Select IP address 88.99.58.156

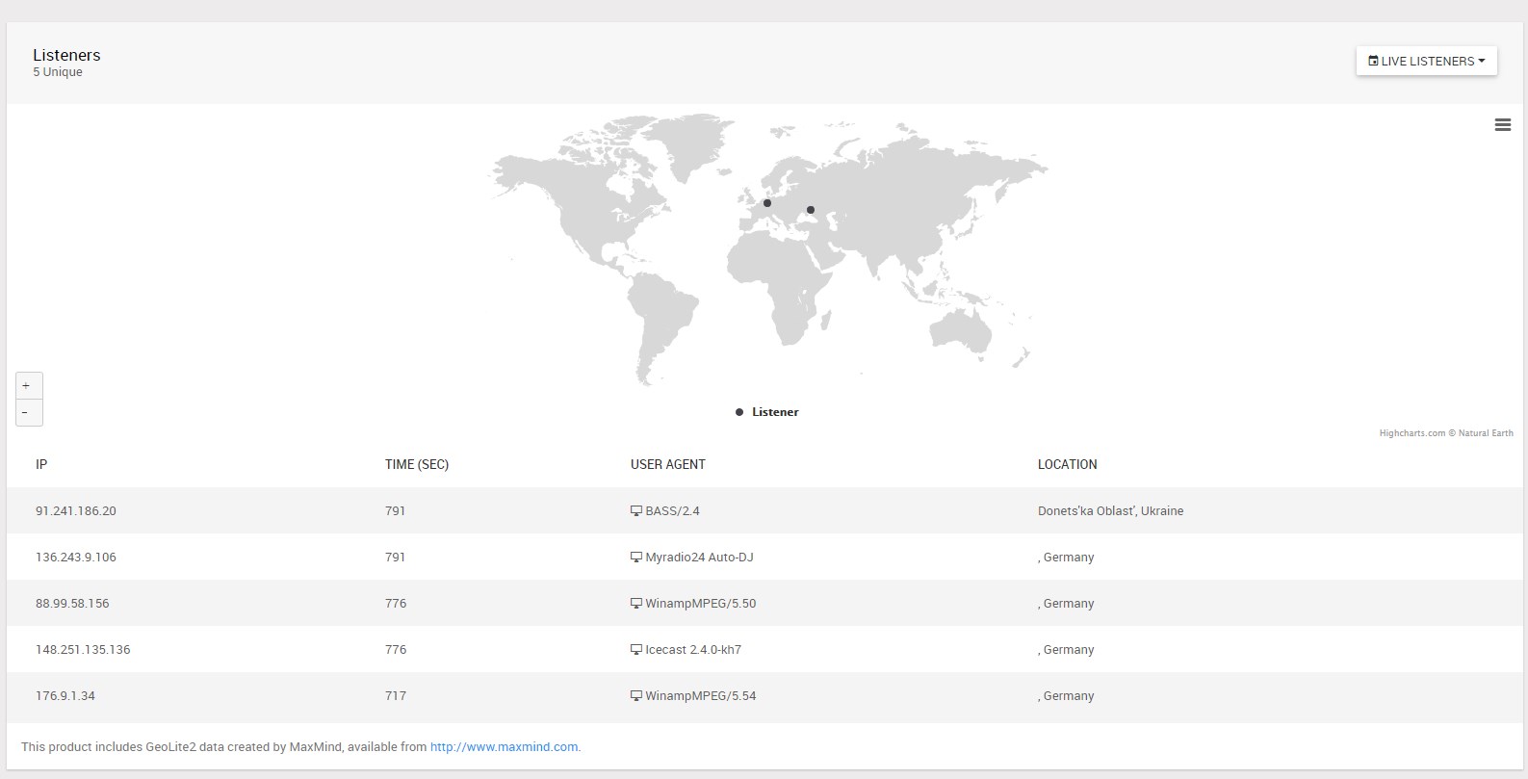[72, 603]
